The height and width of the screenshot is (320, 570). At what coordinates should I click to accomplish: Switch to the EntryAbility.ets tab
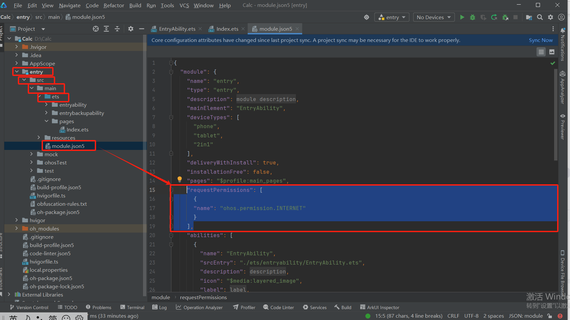point(177,29)
